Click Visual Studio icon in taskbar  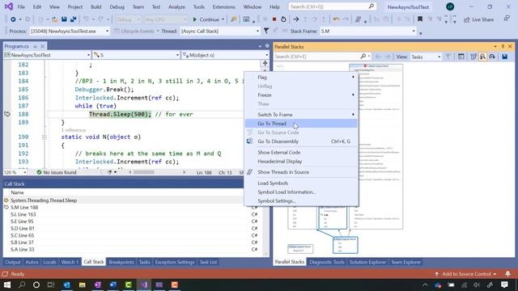(x=144, y=285)
